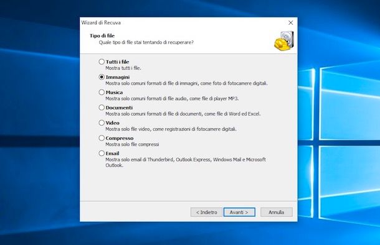Choose the Compresso radio option
380x245 pixels.
tap(102, 138)
